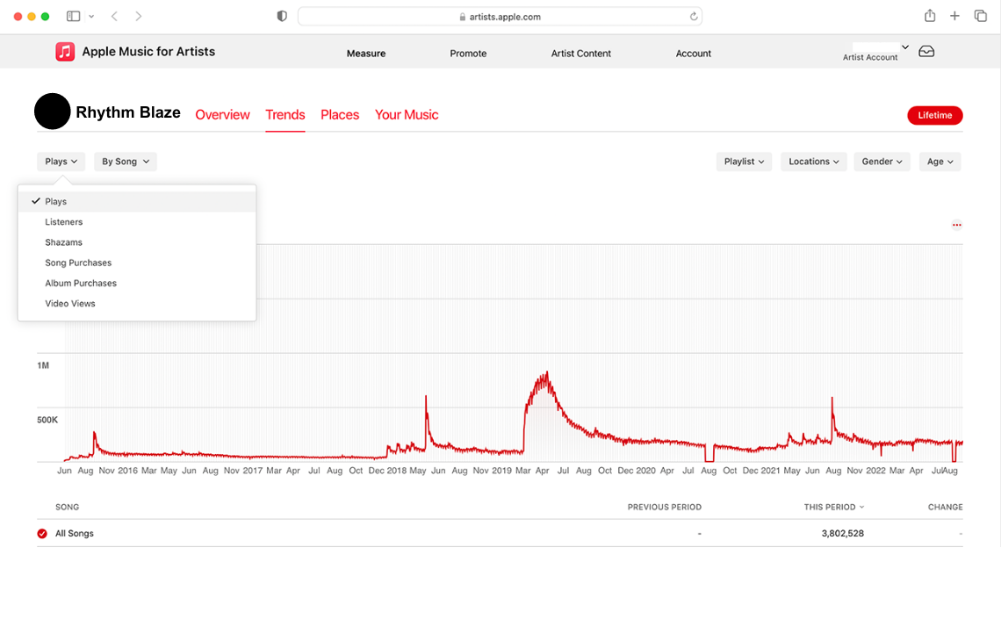This screenshot has width=1001, height=627.
Task: Open the chart more options ellipsis
Action: pos(956,225)
